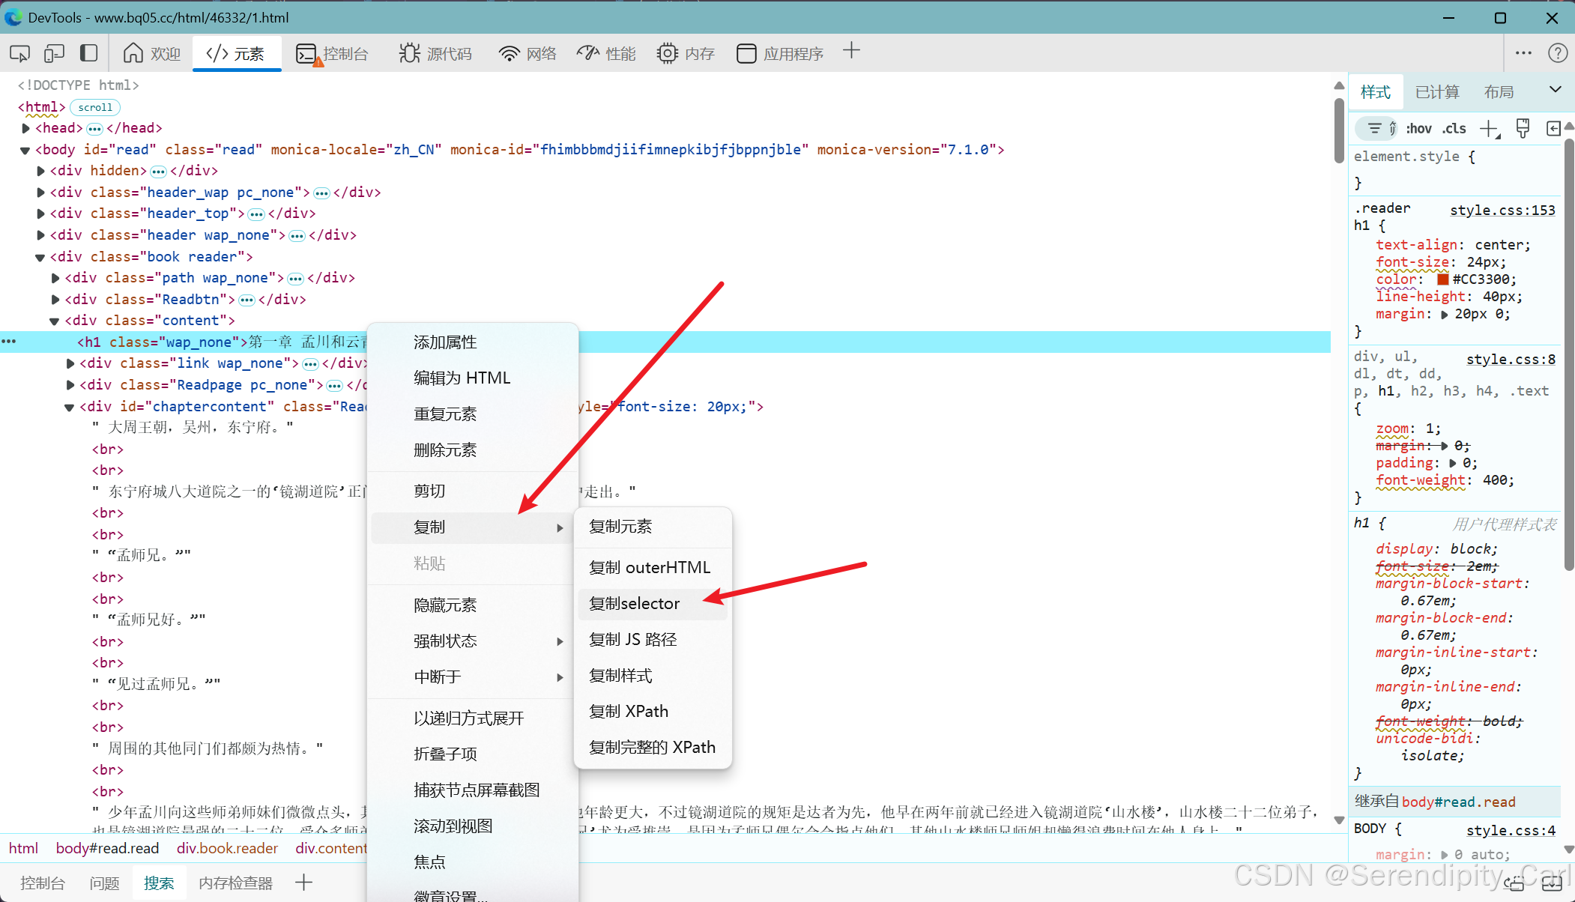
Task: Toggle device emulation icon
Action: coord(54,53)
